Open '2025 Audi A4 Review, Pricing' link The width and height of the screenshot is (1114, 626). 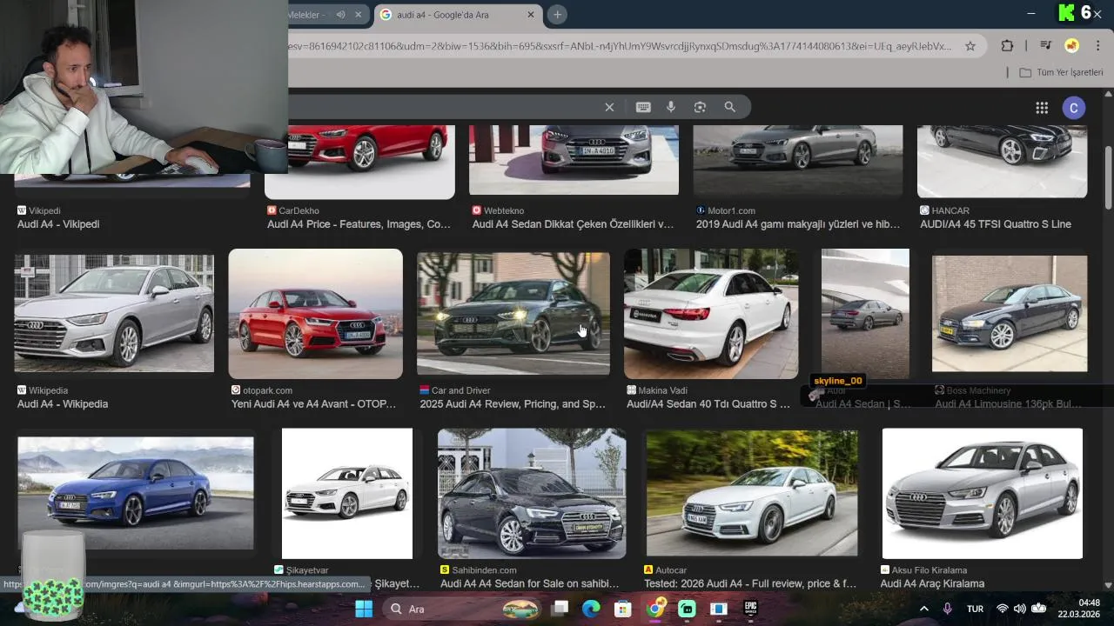[513, 404]
